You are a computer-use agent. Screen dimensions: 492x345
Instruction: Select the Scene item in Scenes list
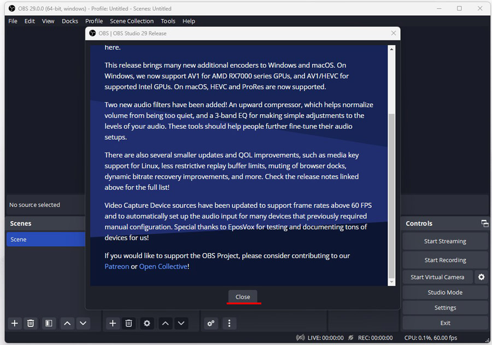pyautogui.click(x=46, y=239)
